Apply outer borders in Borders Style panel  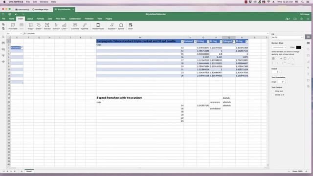[x=285, y=59]
